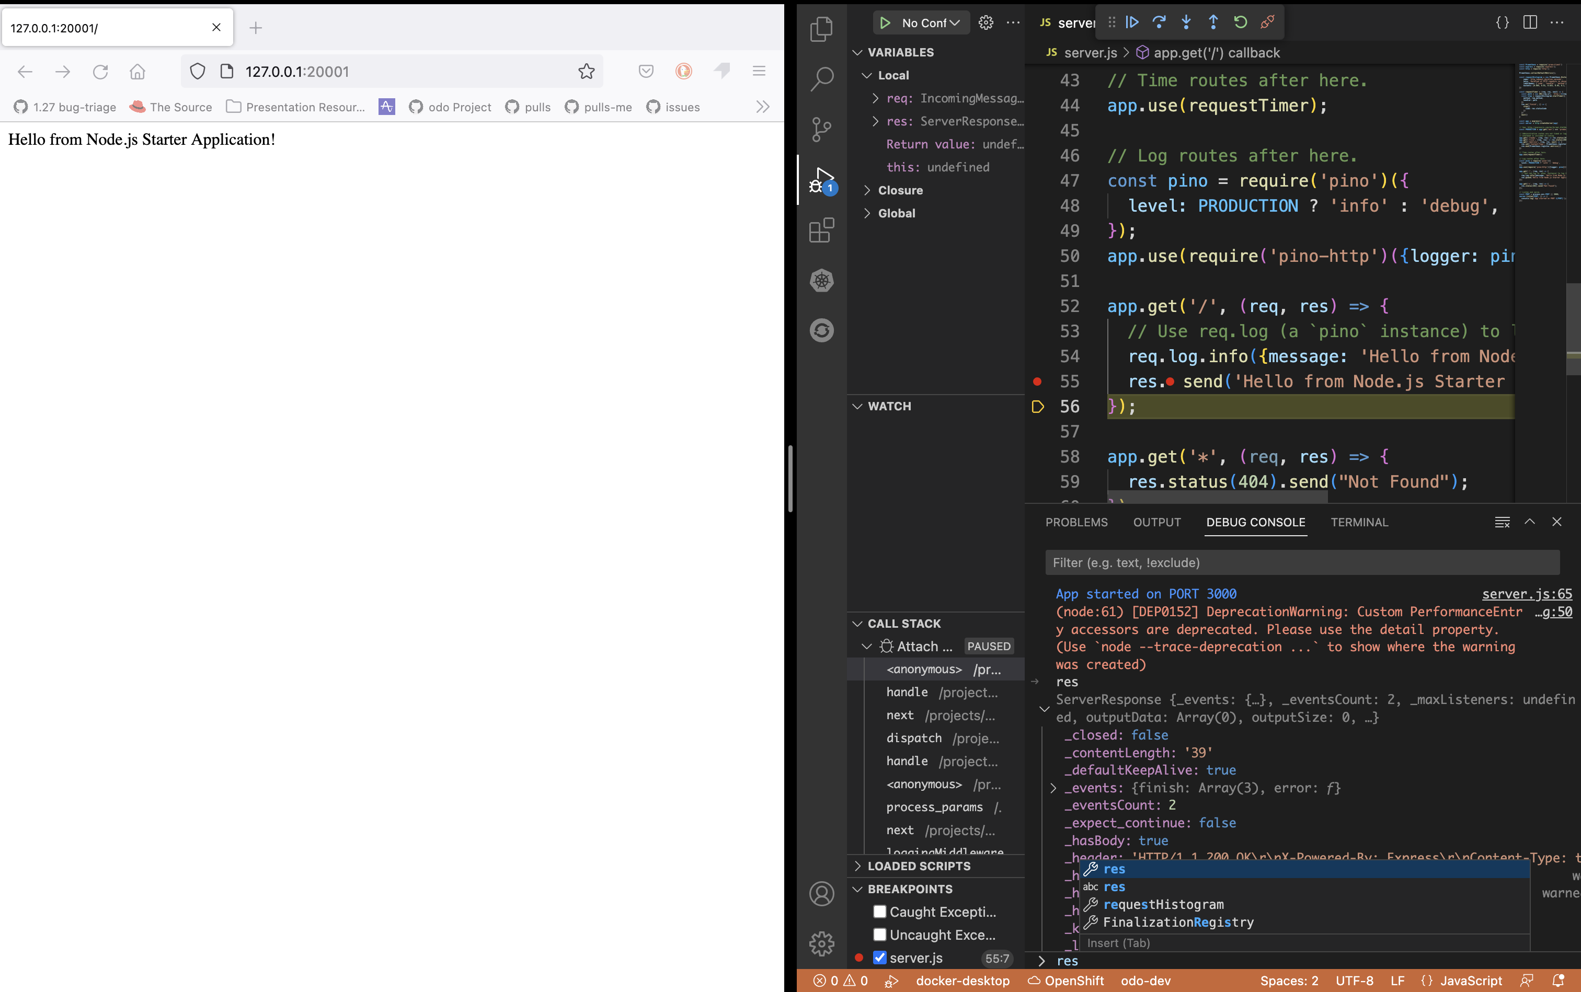Step into the function call
This screenshot has width=1581, height=992.
point(1187,21)
